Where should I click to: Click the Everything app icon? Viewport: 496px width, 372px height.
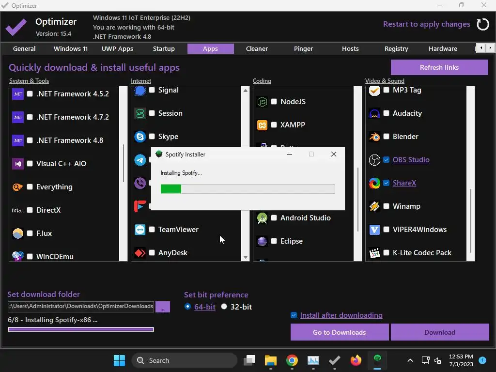(x=18, y=187)
